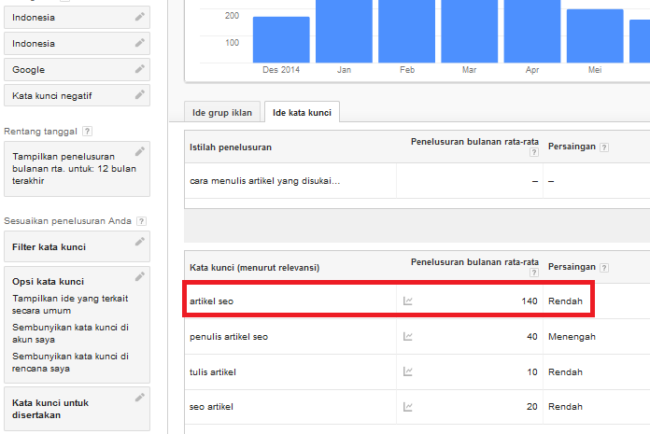Click 'Sembunyikan kata kunci di akun saya'

coord(70,333)
